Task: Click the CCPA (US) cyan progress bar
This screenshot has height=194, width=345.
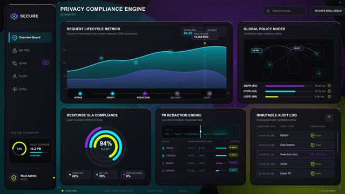Action: tap(280, 91)
